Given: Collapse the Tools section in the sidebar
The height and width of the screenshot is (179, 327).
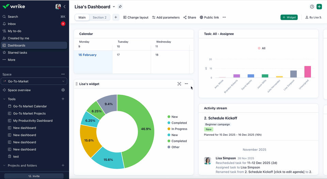Looking at the screenshot, I should pyautogui.click(x=4, y=99).
